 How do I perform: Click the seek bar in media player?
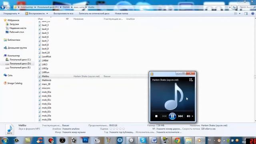click(x=172, y=111)
